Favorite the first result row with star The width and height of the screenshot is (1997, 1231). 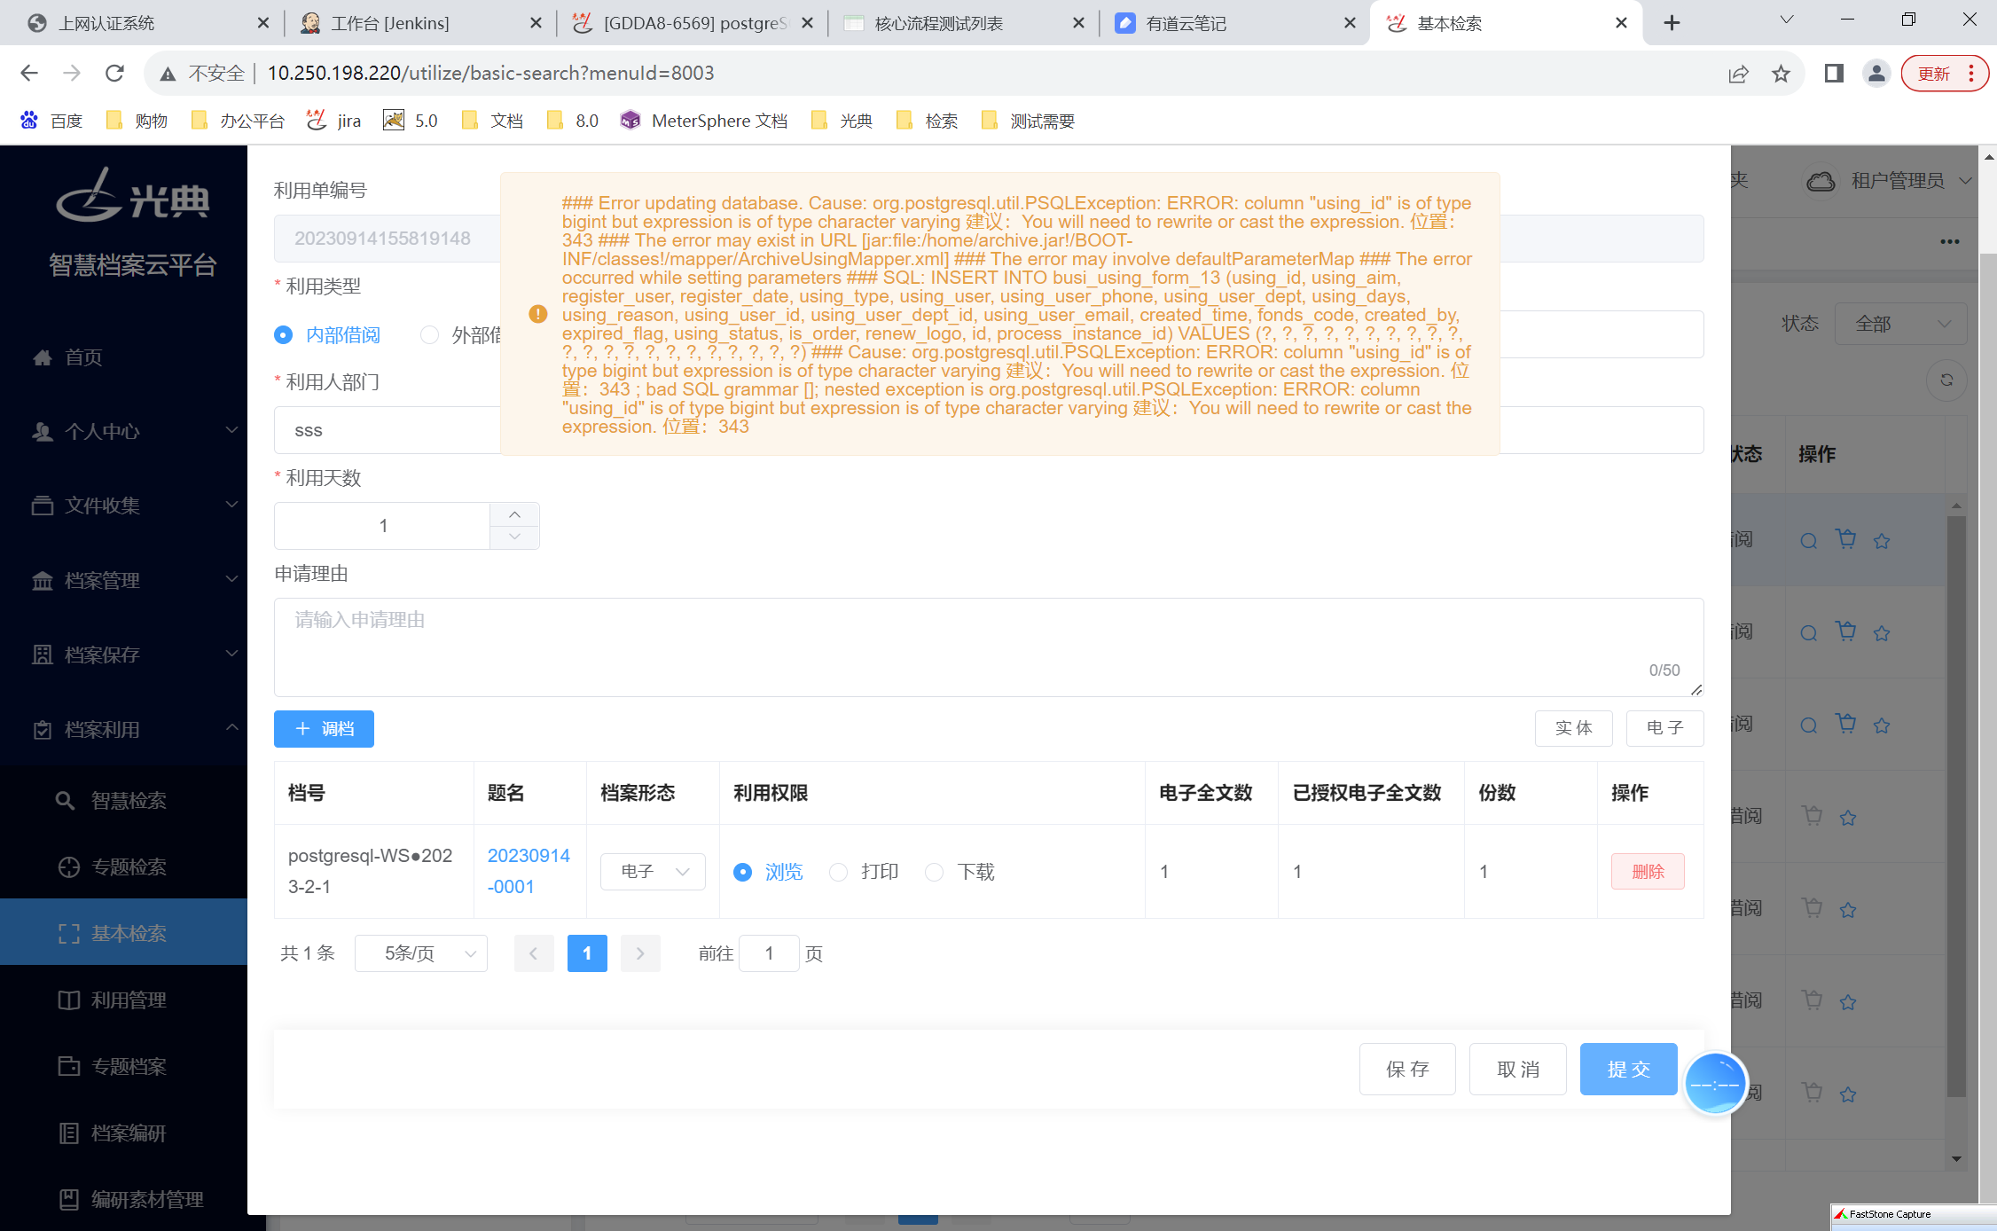click(1882, 541)
